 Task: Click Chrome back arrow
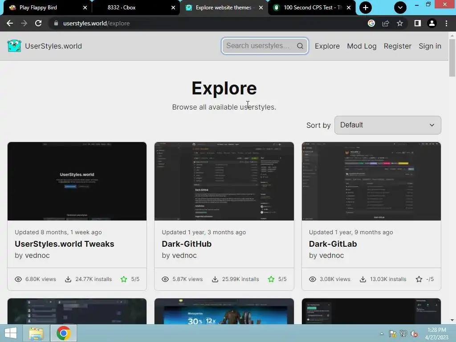(10, 23)
